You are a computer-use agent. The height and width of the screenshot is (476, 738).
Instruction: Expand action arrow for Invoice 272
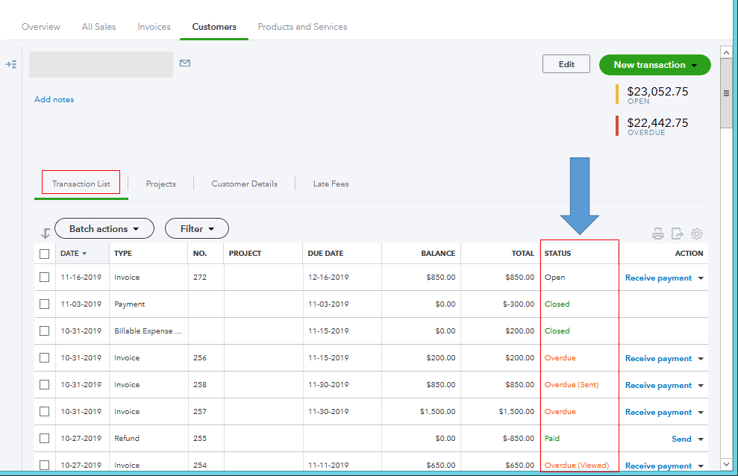point(701,278)
